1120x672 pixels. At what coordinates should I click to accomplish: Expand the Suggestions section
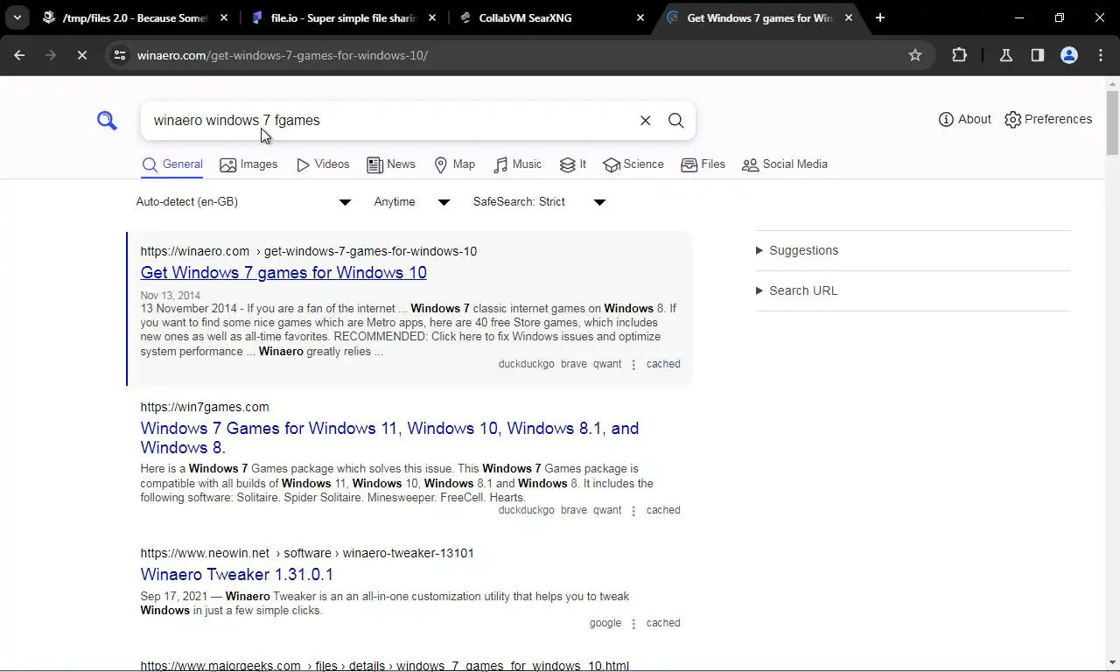(x=797, y=250)
